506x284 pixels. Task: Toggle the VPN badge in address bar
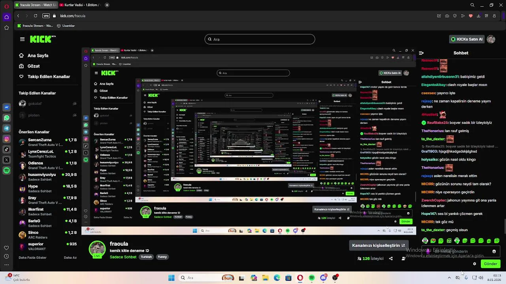coord(46,16)
